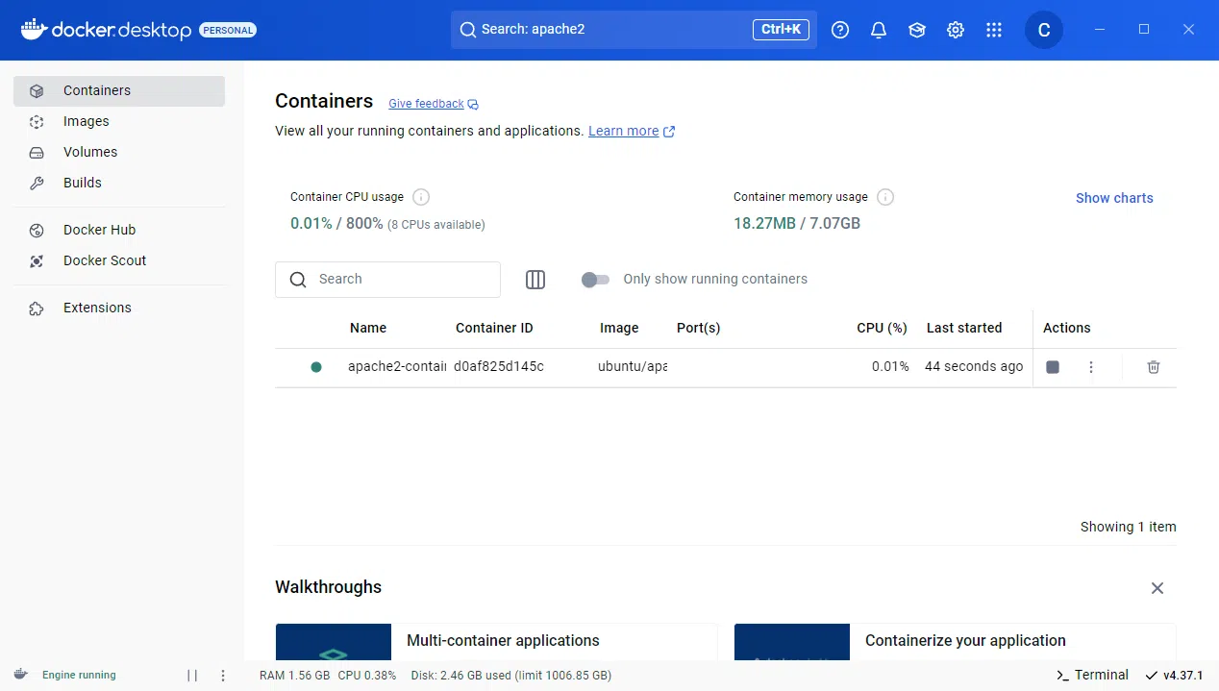
Task: Stop the apache2-container container
Action: point(1052,366)
